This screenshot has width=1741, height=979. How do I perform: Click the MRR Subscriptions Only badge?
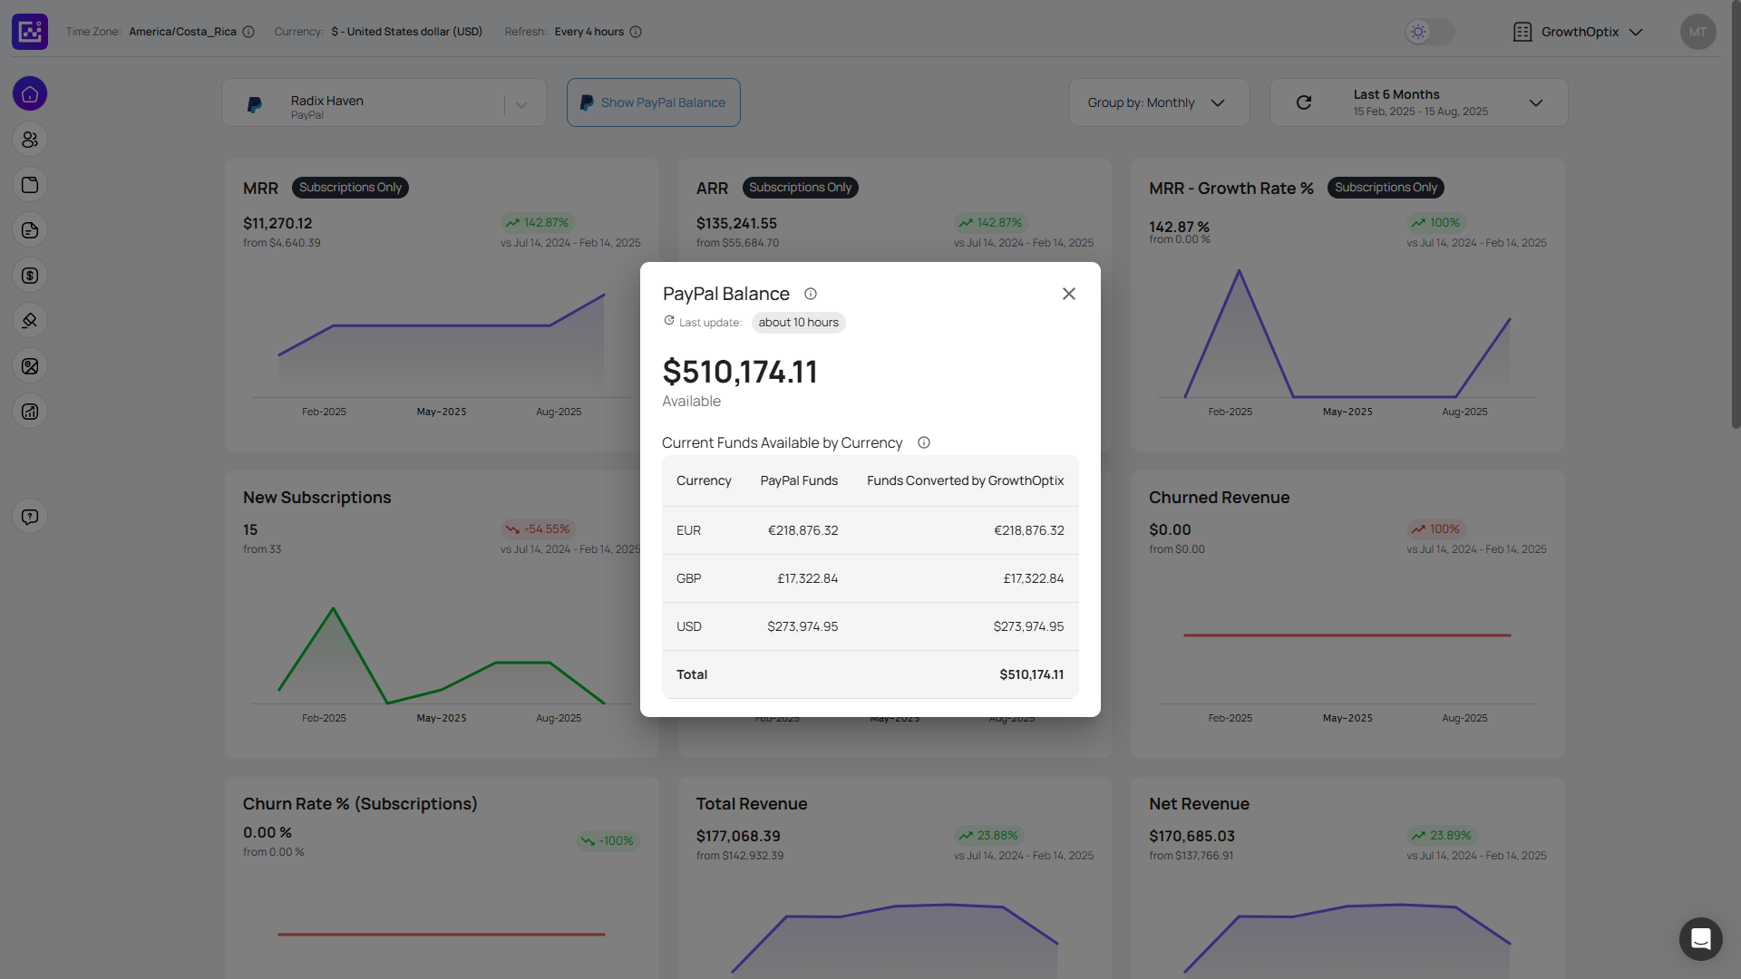pos(350,188)
